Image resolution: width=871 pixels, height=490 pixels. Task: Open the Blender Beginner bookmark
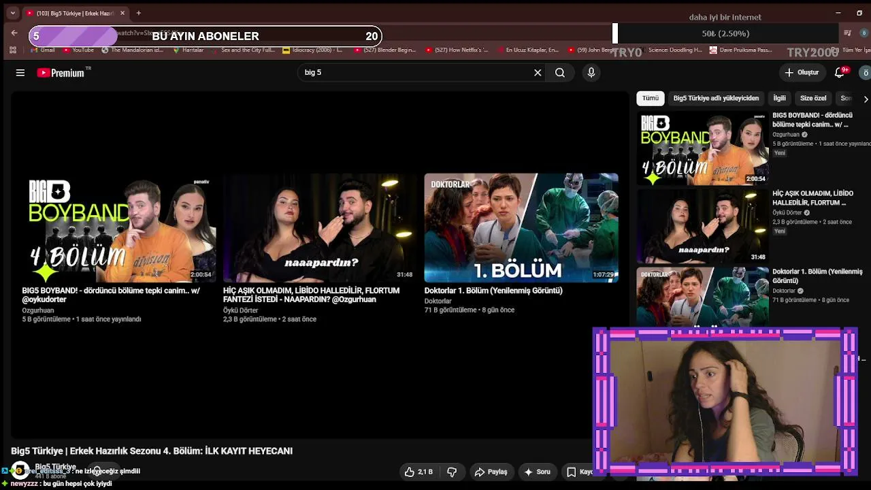coord(384,50)
